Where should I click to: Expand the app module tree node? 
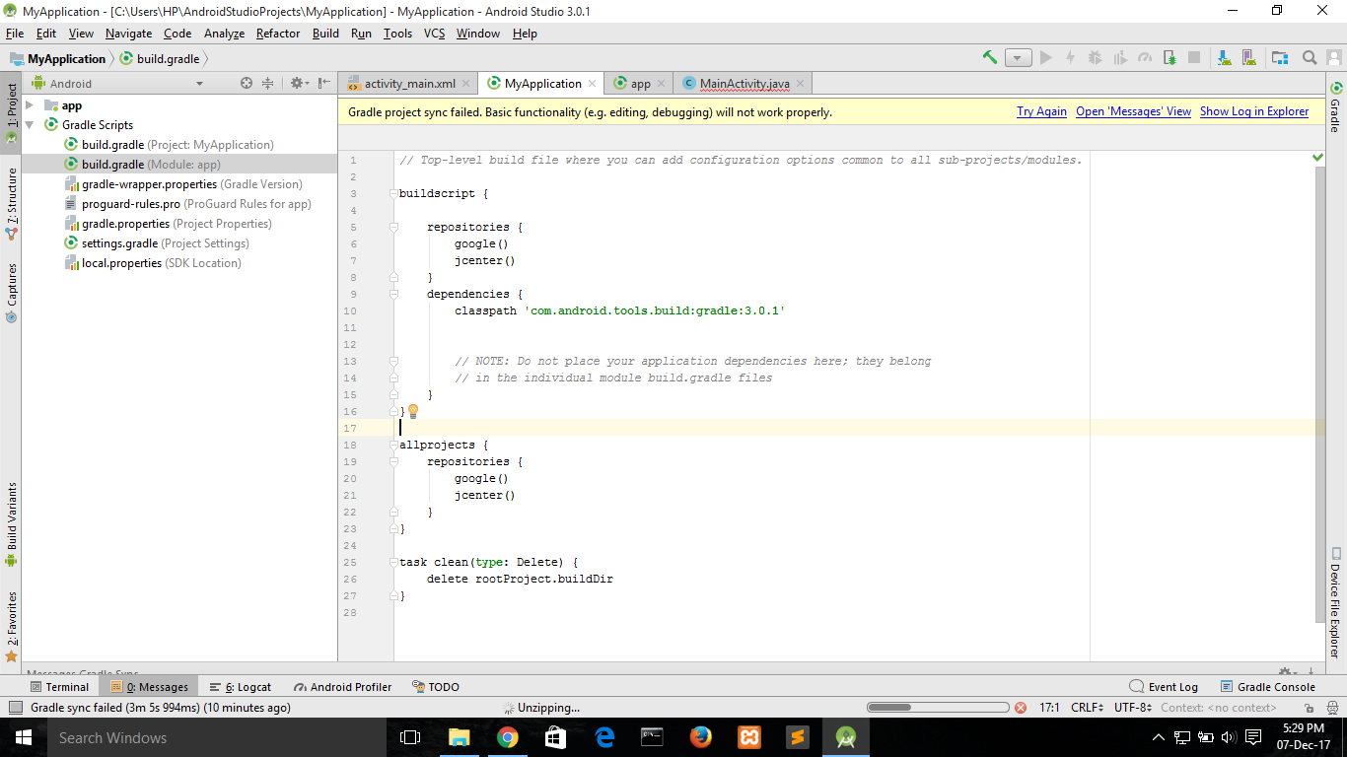30,105
